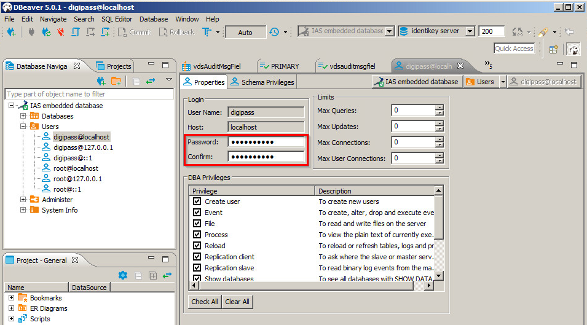Click new connection icon in Database Navigator
The height and width of the screenshot is (325, 587).
pos(101,80)
